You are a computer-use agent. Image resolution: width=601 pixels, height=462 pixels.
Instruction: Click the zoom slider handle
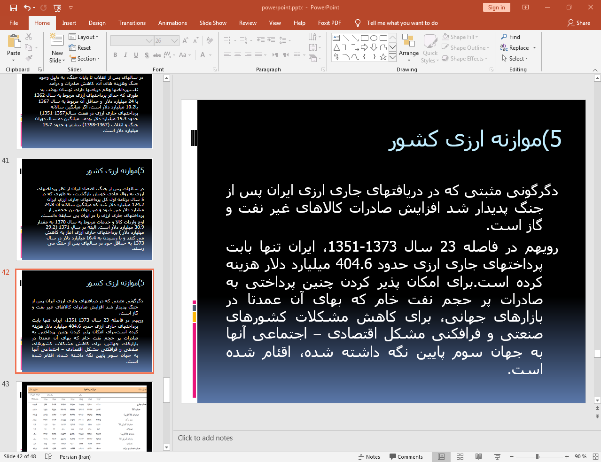click(538, 457)
